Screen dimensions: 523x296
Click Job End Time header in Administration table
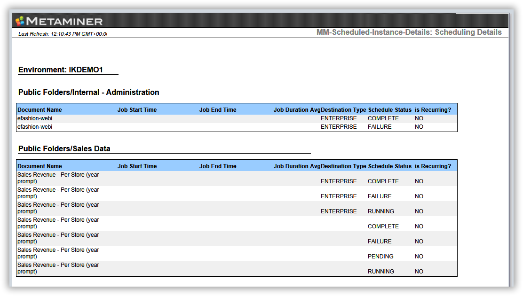[x=218, y=109]
